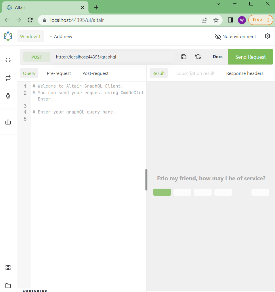This screenshot has width=275, height=292.
Task: Switch to the Pre-request tab
Action: 59,73
